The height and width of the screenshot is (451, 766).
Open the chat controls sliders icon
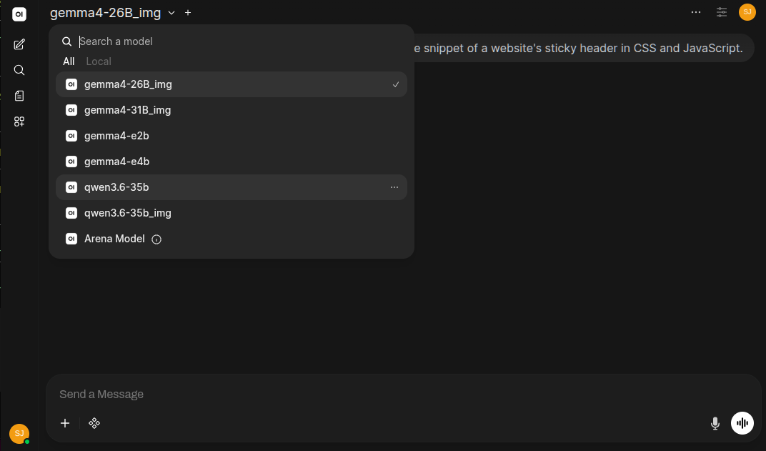pyautogui.click(x=722, y=12)
